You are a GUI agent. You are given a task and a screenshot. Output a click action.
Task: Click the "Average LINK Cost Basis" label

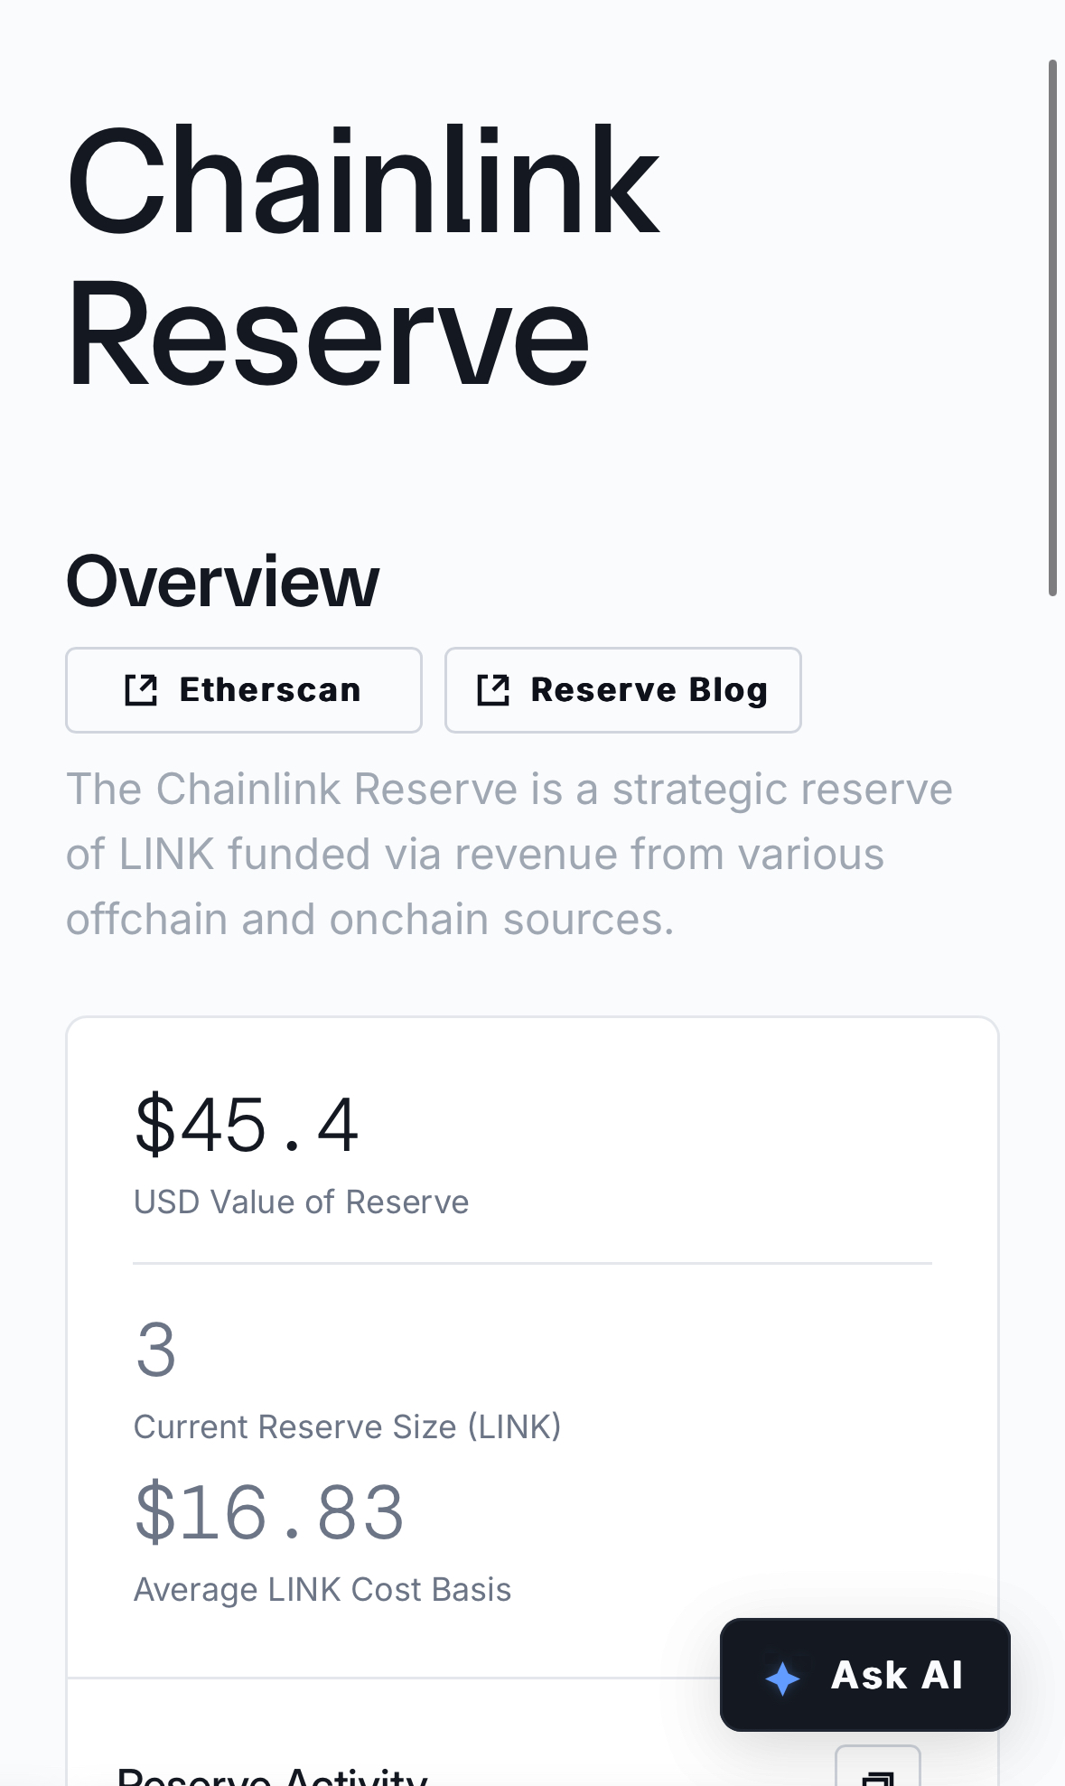(322, 1590)
